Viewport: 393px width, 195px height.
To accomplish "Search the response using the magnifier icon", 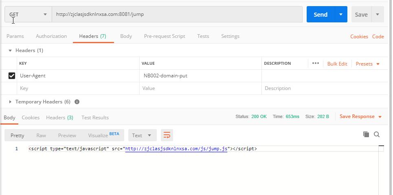I will [x=377, y=134].
